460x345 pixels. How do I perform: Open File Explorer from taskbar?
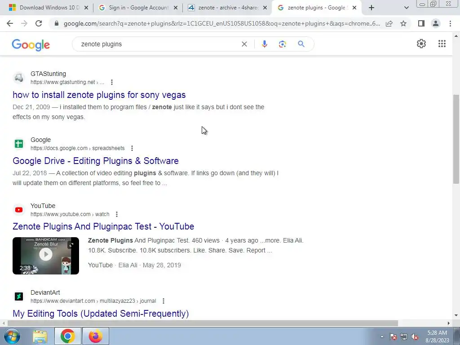[x=40, y=336]
